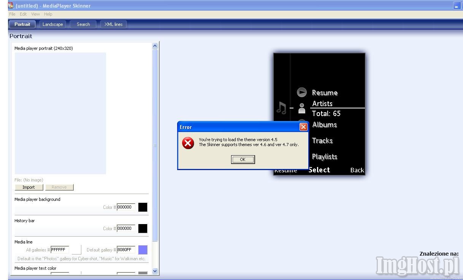Click Resume text in phone preview

325,93
